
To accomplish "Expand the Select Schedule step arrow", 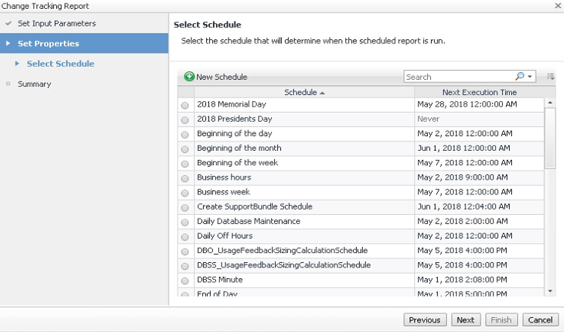I will click(x=17, y=64).
